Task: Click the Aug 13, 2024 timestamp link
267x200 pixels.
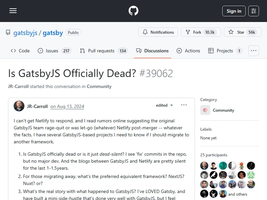Action: pos(67,107)
